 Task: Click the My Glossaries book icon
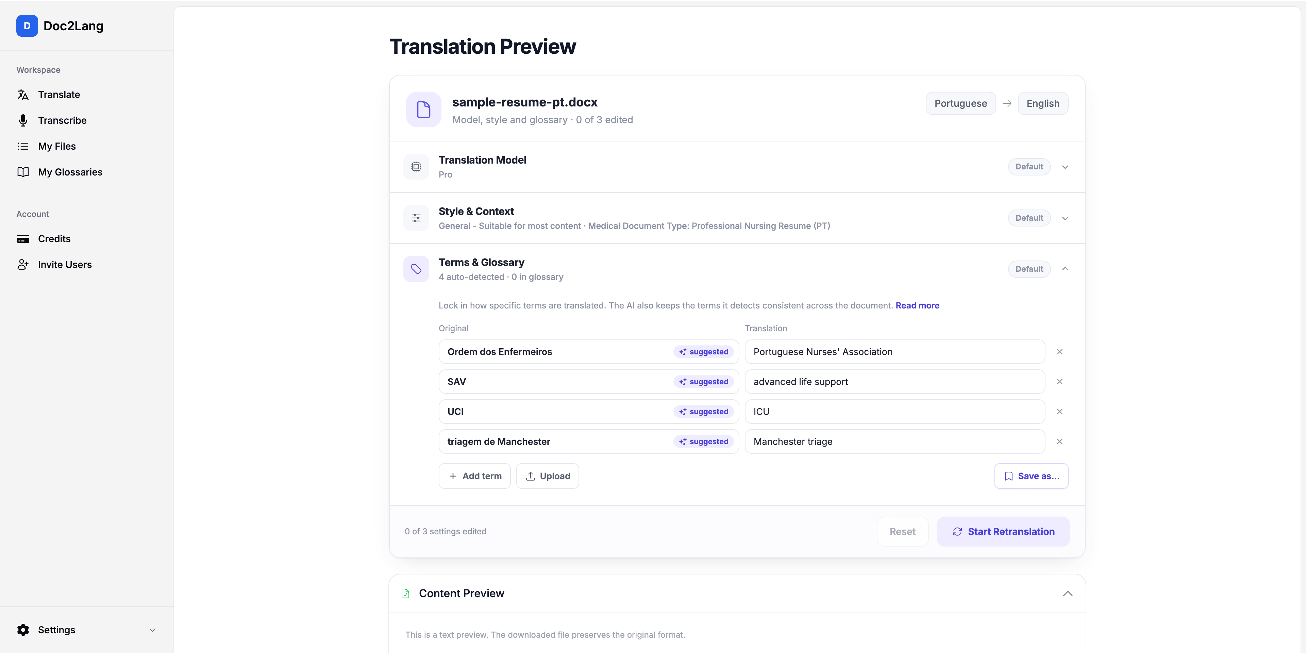23,172
